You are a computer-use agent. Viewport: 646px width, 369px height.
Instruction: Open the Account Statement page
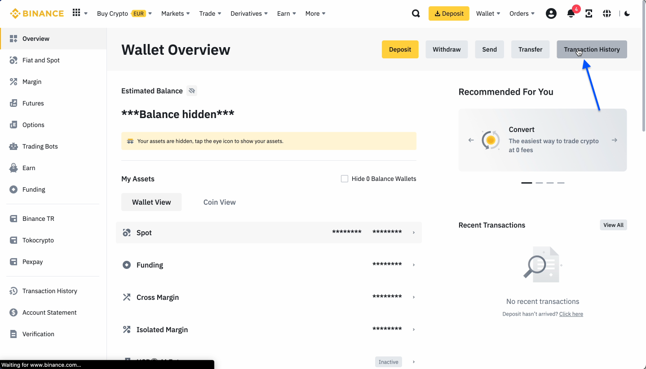click(x=53, y=312)
